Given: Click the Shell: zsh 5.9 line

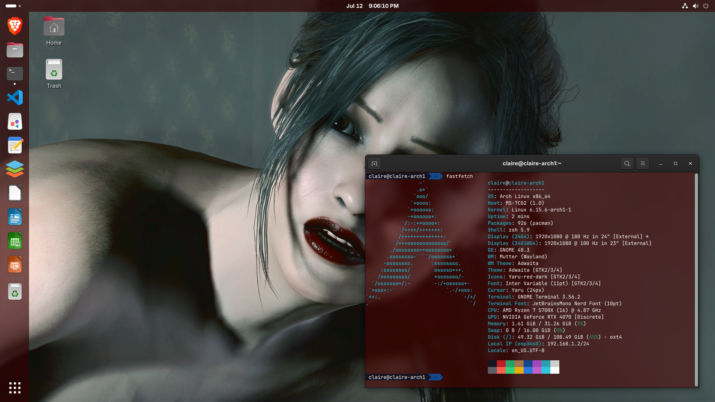Looking at the screenshot, I should 509,230.
